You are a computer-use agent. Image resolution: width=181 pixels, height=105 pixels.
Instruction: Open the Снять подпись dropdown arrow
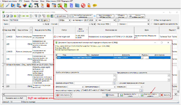(72, 95)
